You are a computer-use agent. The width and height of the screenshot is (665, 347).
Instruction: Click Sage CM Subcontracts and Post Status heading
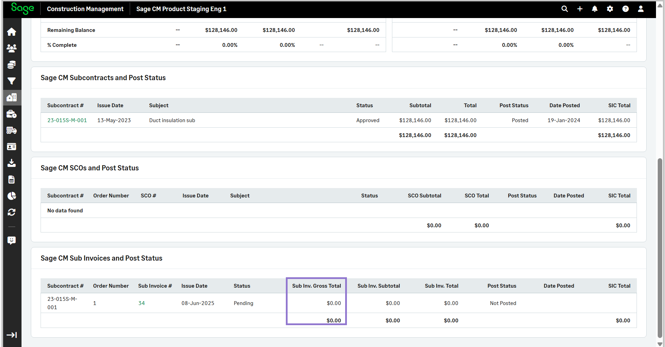(x=103, y=78)
